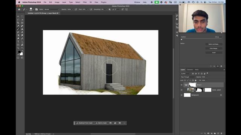Open the Image menu
Image resolution: width=241 pixels, height=135 pixels.
(x=57, y=2)
